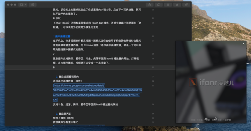Image resolution: width=251 pixels, height=131 pixels.
Task: Place cursor on the highlighted line 8
Action: (90, 67)
